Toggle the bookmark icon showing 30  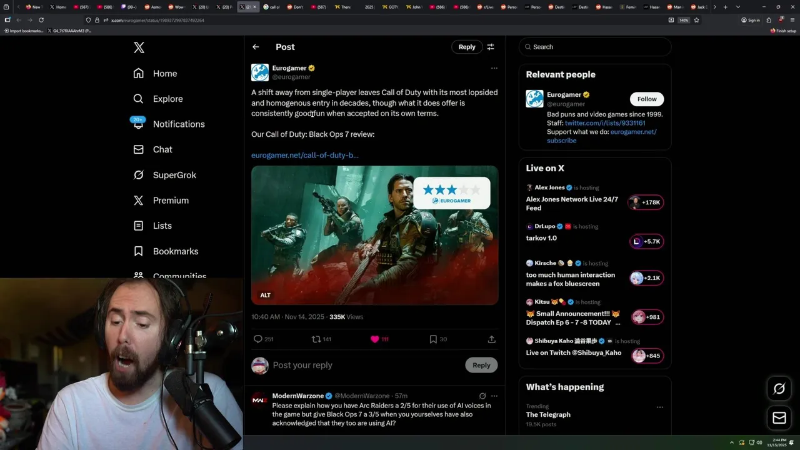click(433, 339)
